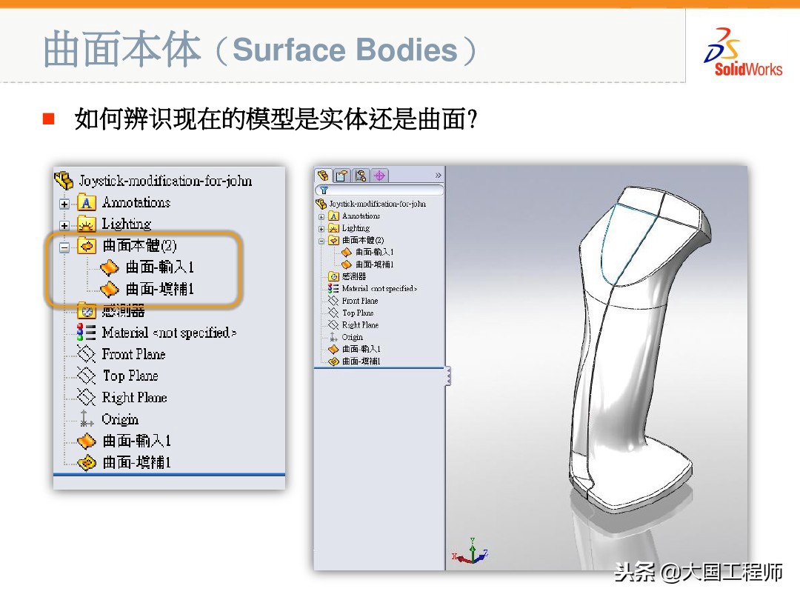This screenshot has width=800, height=600.
Task: Open the >> chevron for hidden tabs
Action: 438,175
